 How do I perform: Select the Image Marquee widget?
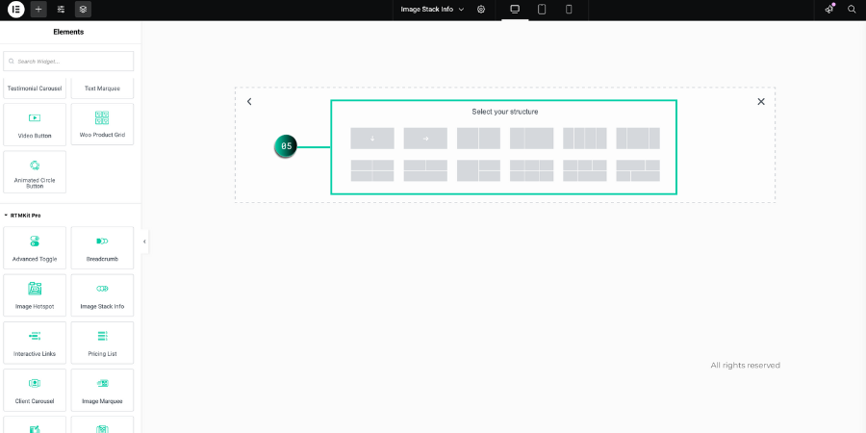click(x=102, y=391)
